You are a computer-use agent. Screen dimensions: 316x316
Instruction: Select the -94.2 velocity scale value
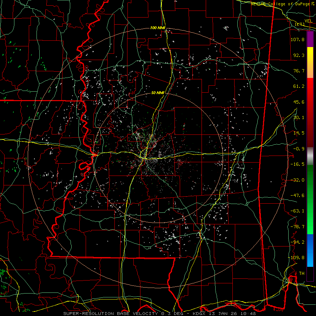point(297,242)
